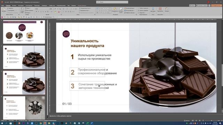The height and width of the screenshot is (125, 223).
Task: Switch to the Insert (Вставка) tab
Action: pyautogui.click(x=14, y=6)
